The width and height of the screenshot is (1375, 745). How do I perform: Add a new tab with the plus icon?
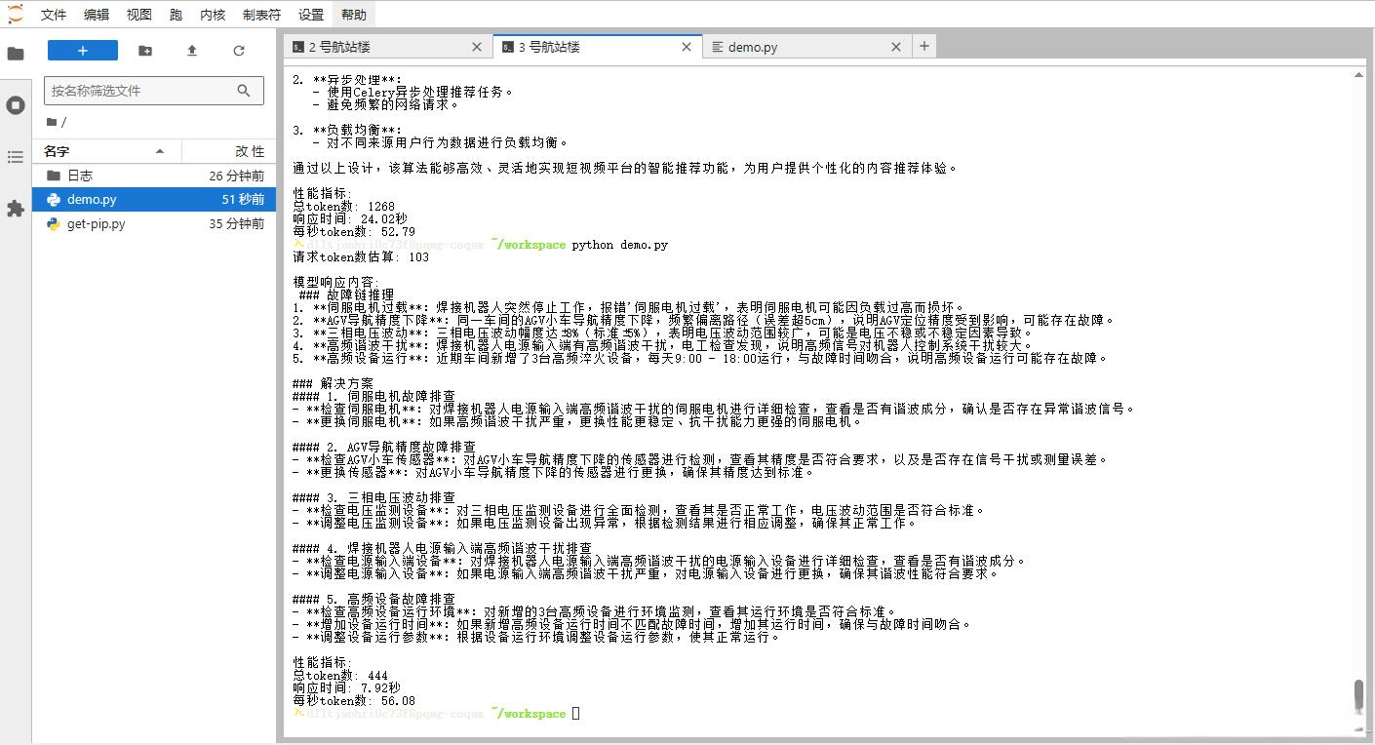[924, 46]
